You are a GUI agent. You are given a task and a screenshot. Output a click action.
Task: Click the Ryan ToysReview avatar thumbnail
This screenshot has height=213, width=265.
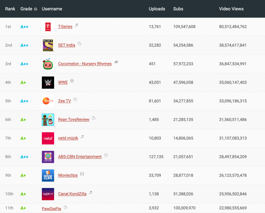(x=48, y=120)
